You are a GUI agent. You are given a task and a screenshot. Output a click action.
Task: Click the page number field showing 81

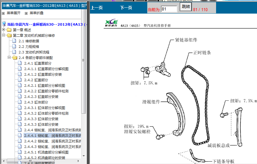pyautogui.click(x=169, y=9)
